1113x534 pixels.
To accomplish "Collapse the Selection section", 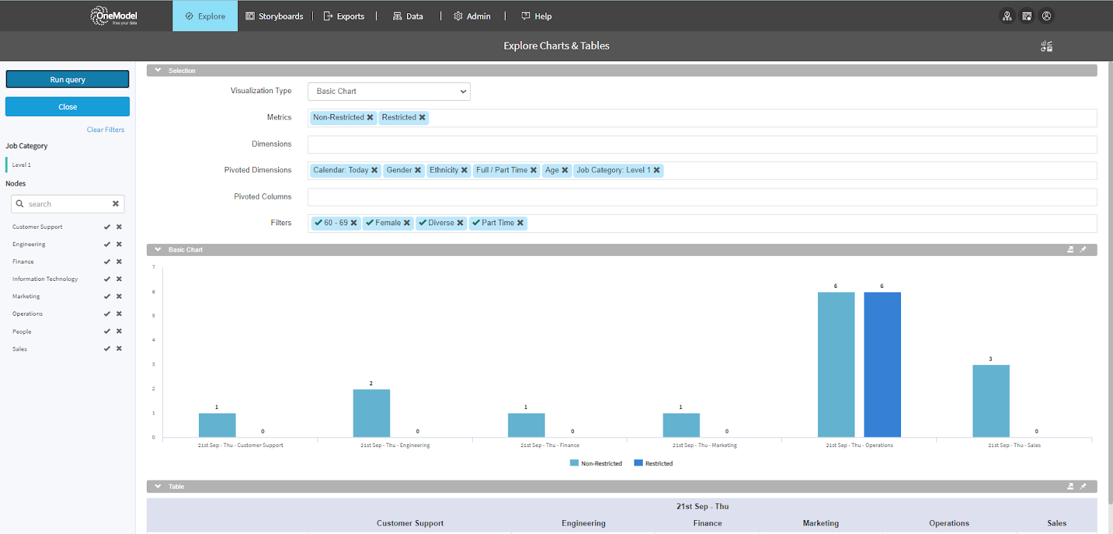I will (158, 70).
